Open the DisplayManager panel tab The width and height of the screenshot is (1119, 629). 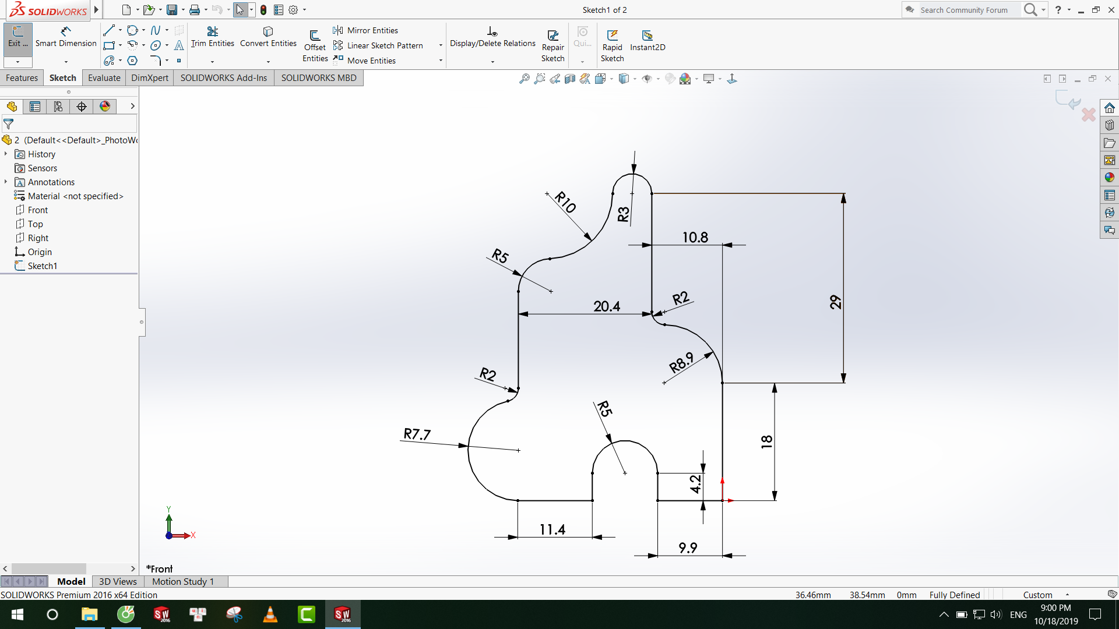point(105,107)
